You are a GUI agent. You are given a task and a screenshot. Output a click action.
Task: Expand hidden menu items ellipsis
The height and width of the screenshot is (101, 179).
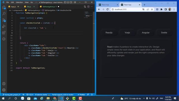(36, 2)
